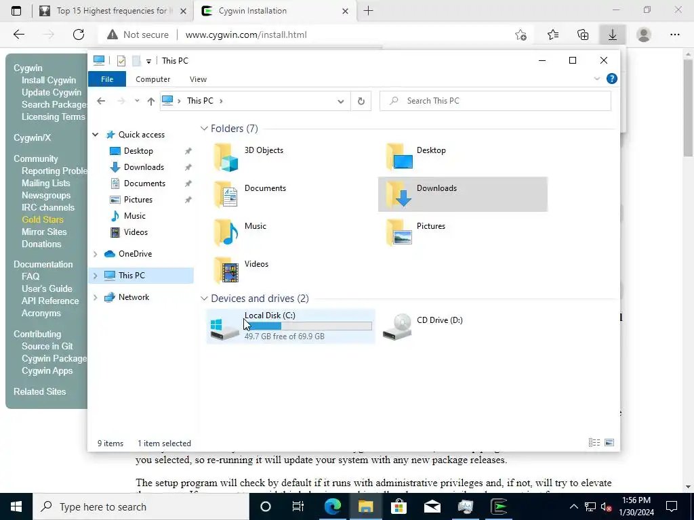Screen dimensions: 694x520
Task: Open a new Edge tab
Action: (x=368, y=11)
